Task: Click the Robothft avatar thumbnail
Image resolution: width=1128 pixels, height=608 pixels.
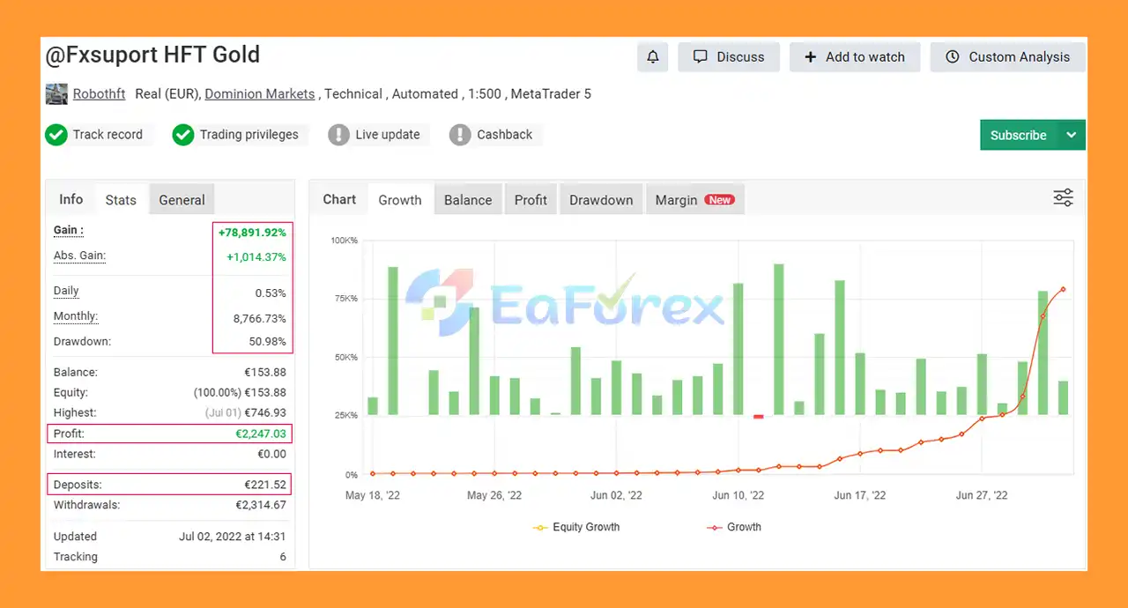Action: pyautogui.click(x=56, y=94)
